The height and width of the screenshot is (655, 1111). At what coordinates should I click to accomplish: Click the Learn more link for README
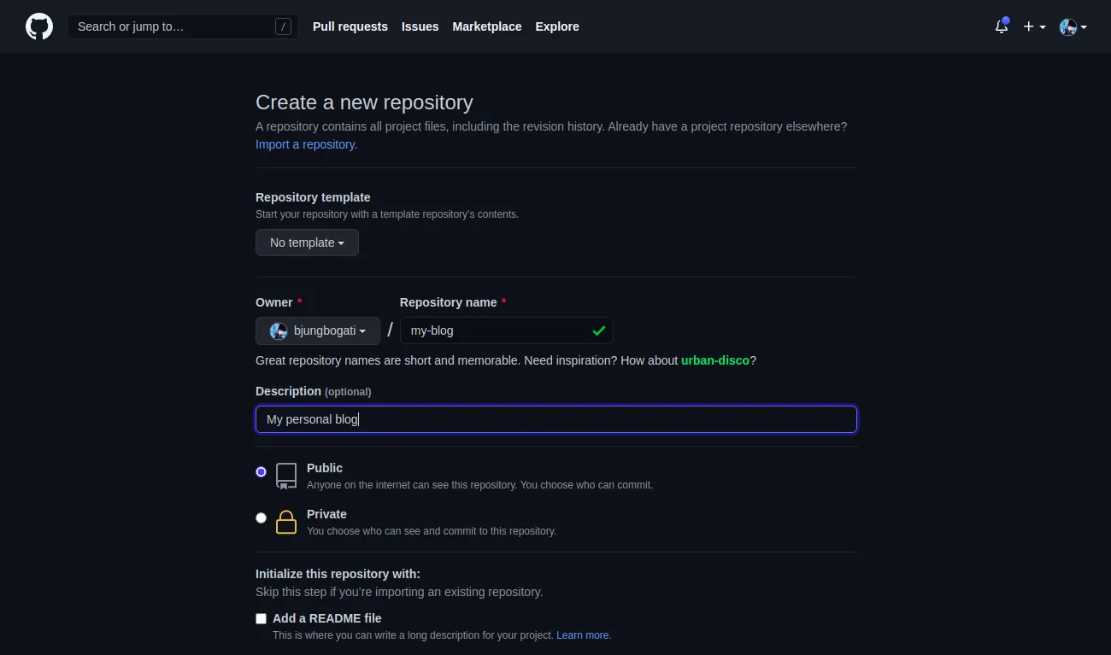click(x=584, y=635)
